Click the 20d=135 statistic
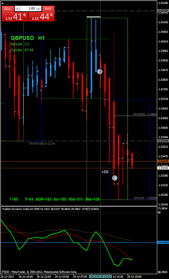The height and width of the screenshot is (279, 169). coord(92,199)
